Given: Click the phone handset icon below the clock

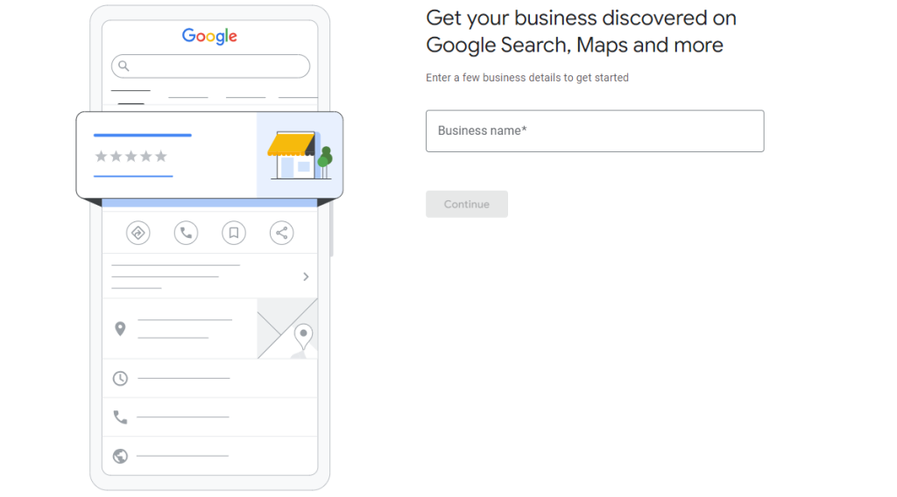Looking at the screenshot, I should click(120, 417).
